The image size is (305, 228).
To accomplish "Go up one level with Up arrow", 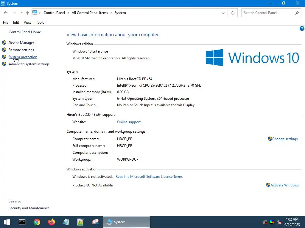I will point(28,13).
